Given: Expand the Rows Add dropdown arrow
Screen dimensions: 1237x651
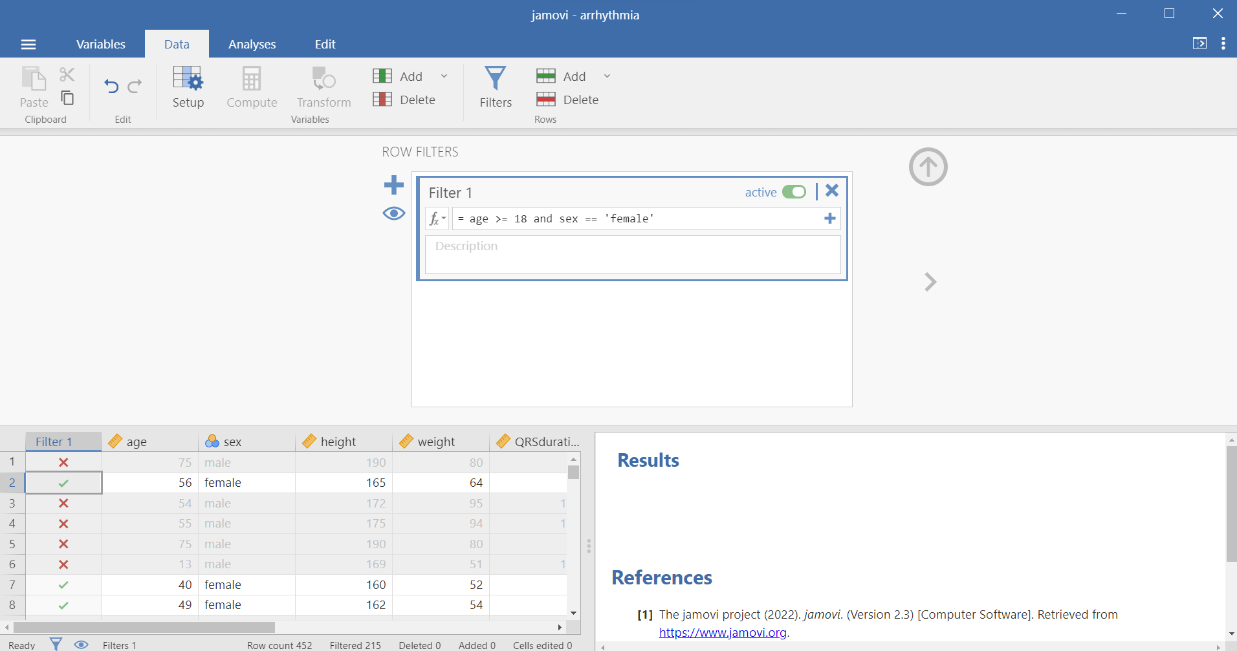Looking at the screenshot, I should [x=608, y=76].
